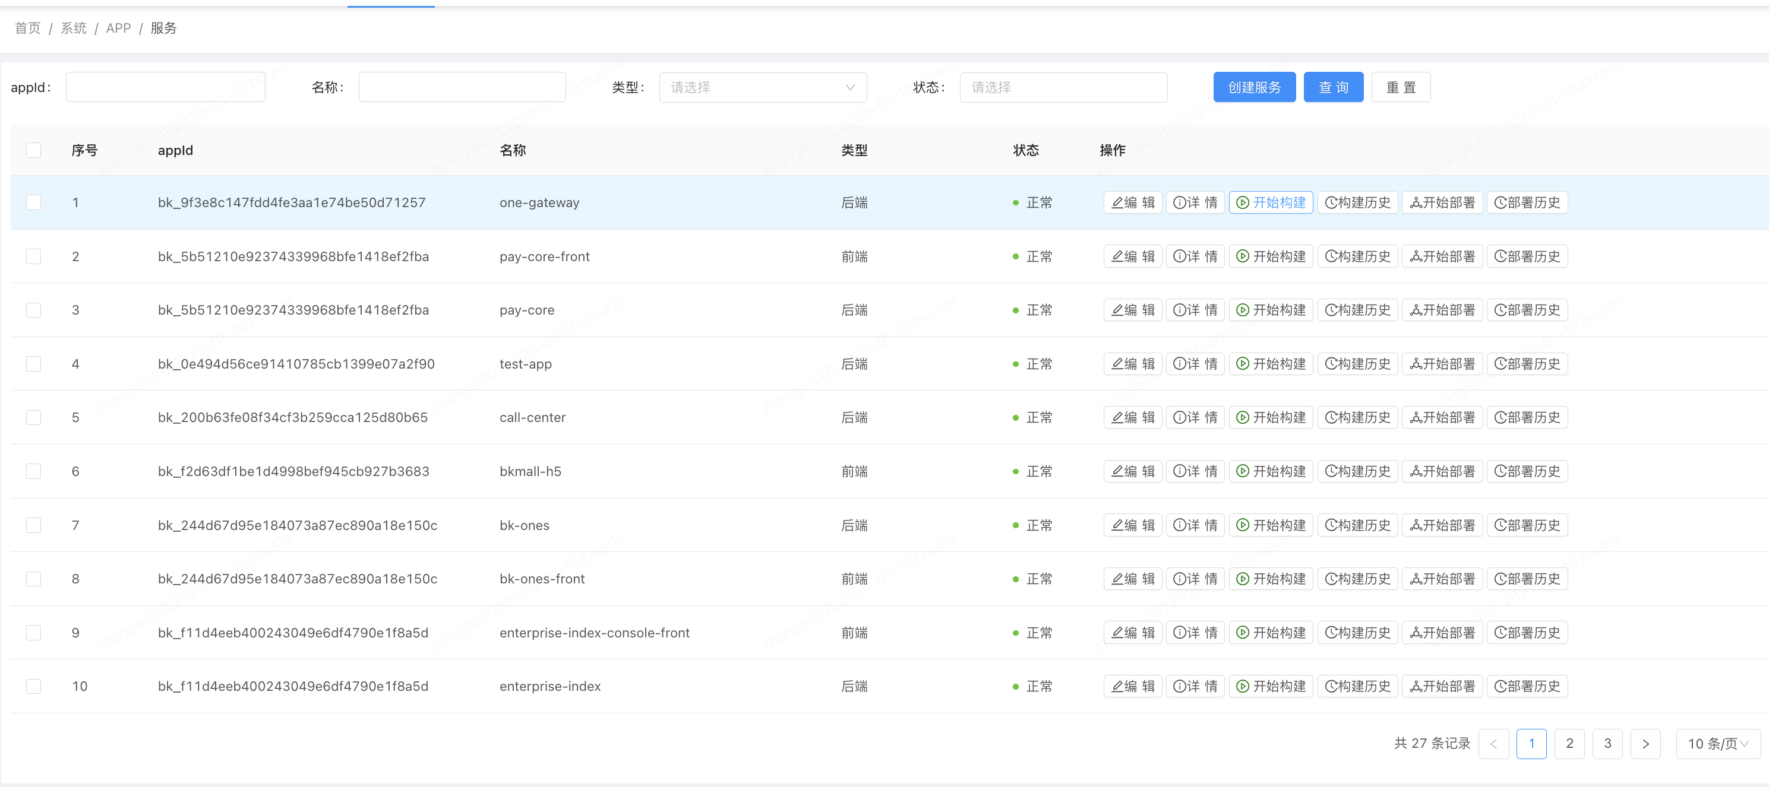Screen dimensions: 1769x787
Task: View details of one-gateway
Action: coord(1195,202)
